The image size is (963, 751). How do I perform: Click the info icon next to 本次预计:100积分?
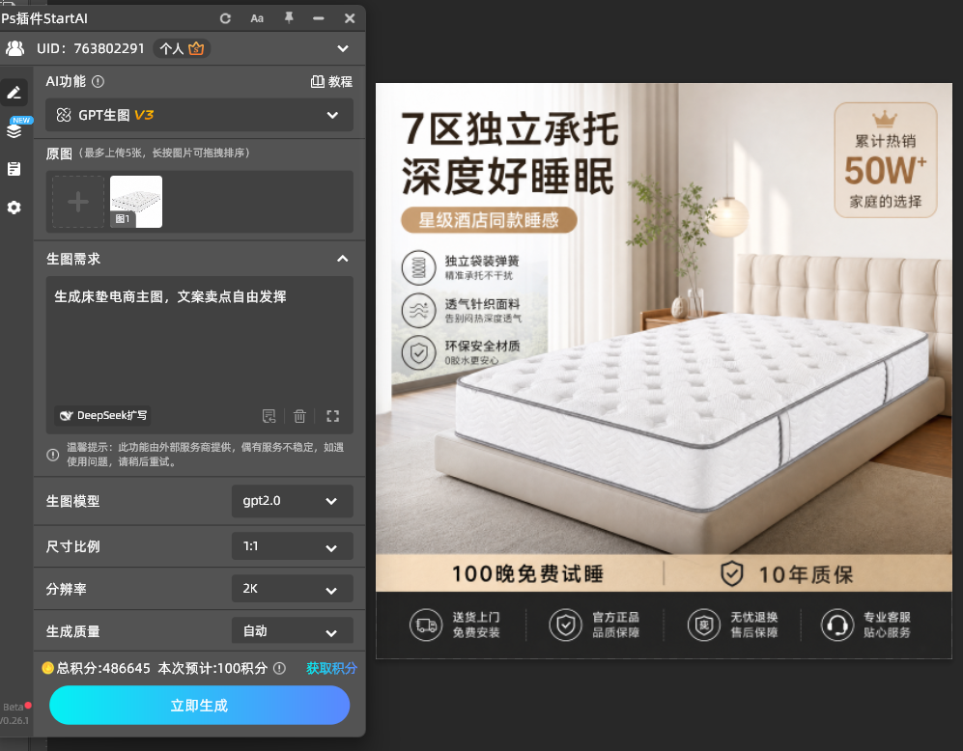click(x=279, y=668)
